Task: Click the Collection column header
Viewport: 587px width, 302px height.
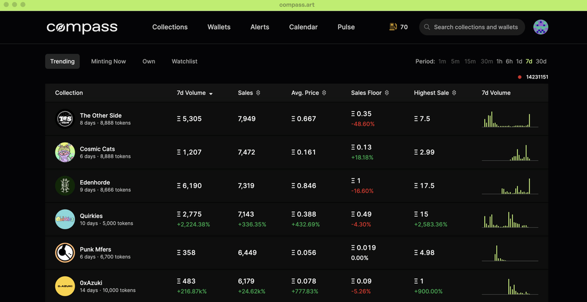Action: [69, 93]
